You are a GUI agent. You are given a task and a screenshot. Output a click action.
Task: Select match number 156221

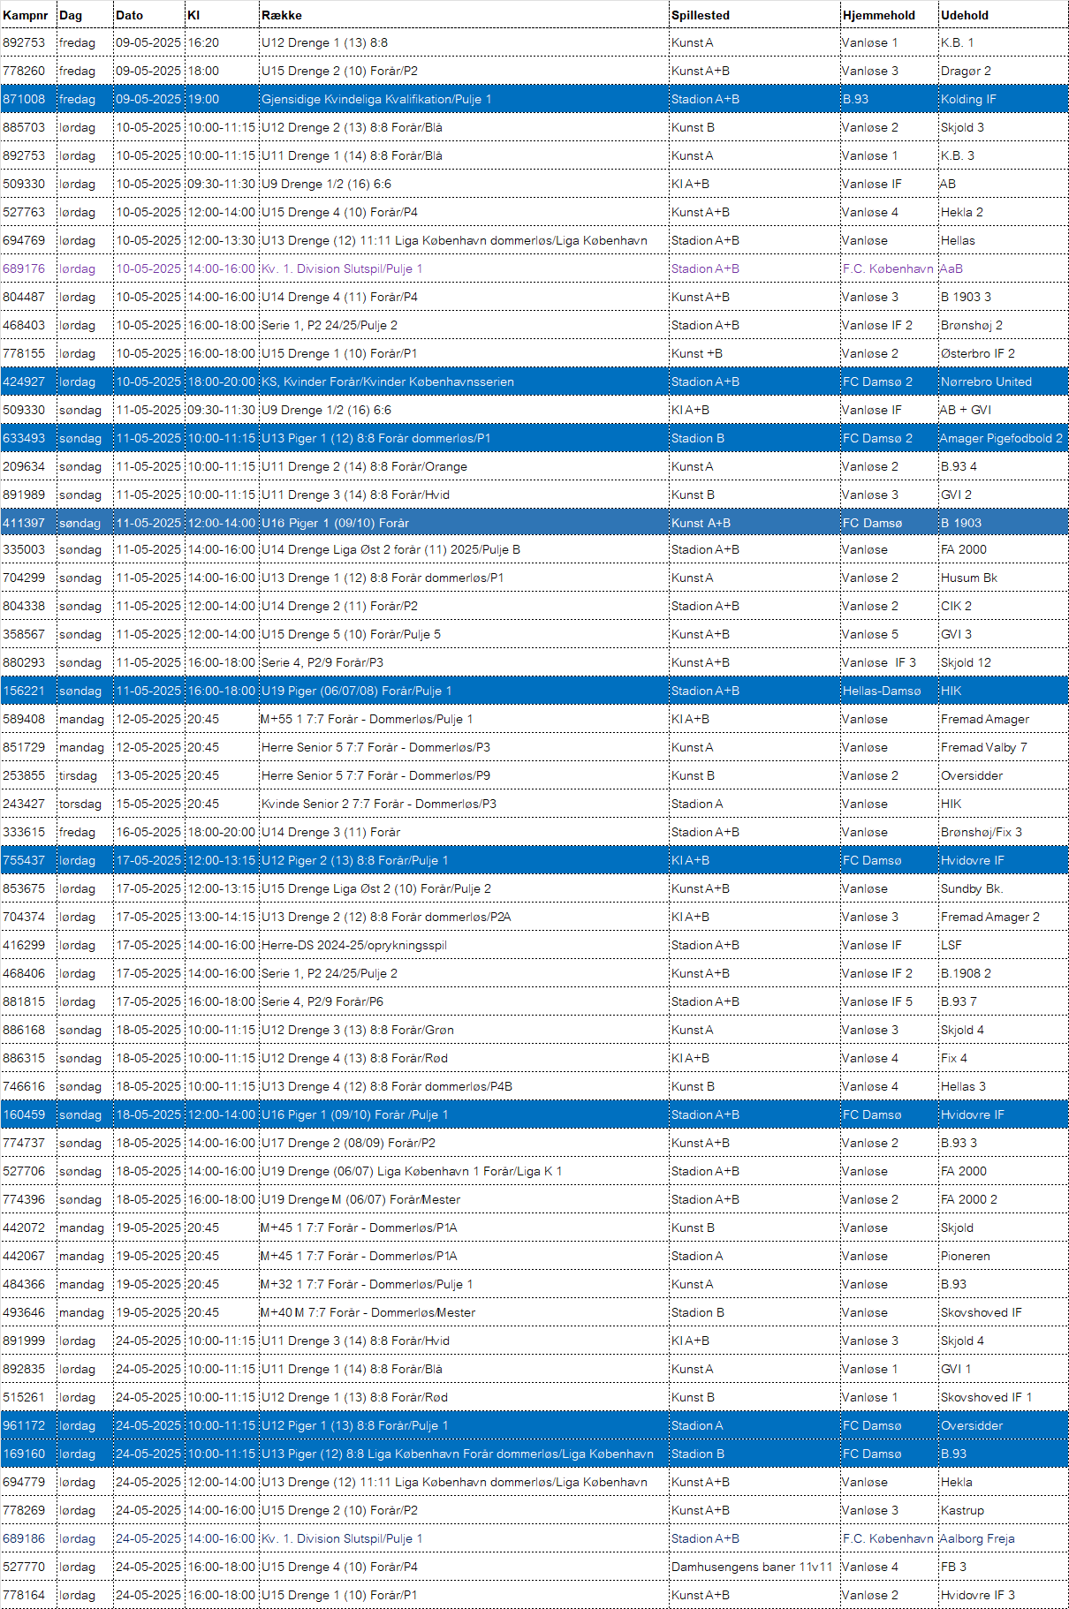(24, 691)
